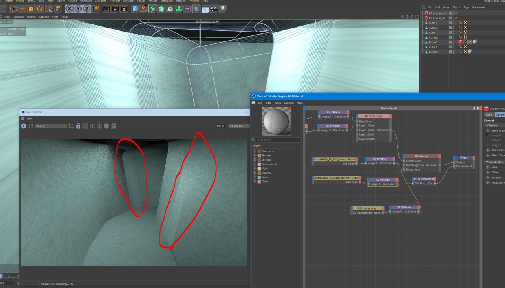Expand the Math node category
This screenshot has width=505, height=288.
[255, 177]
